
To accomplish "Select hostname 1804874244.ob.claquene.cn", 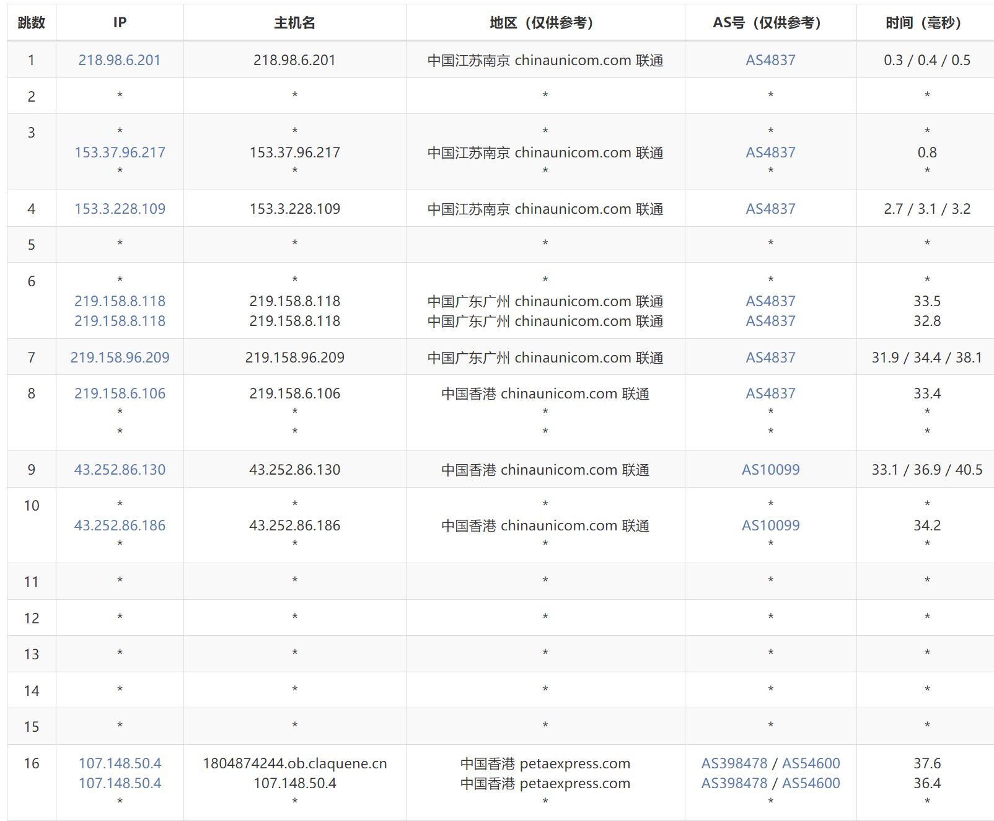I will [x=295, y=763].
